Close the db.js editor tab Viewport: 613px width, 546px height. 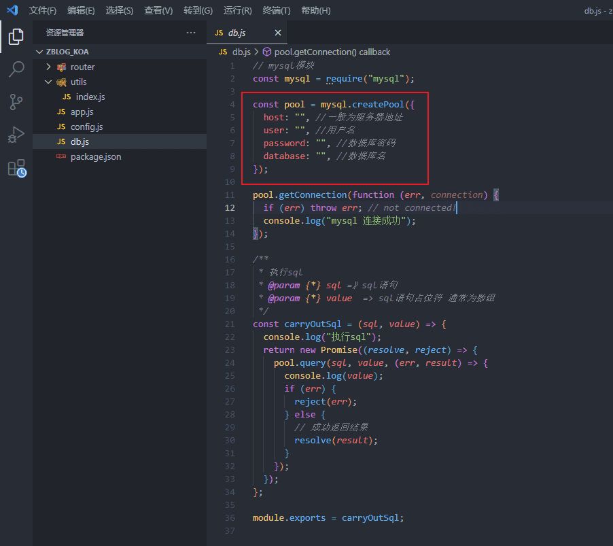coord(277,33)
